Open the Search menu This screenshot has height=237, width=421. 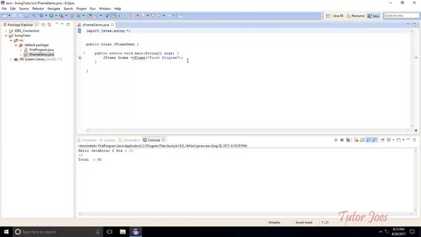pyautogui.click(x=68, y=9)
